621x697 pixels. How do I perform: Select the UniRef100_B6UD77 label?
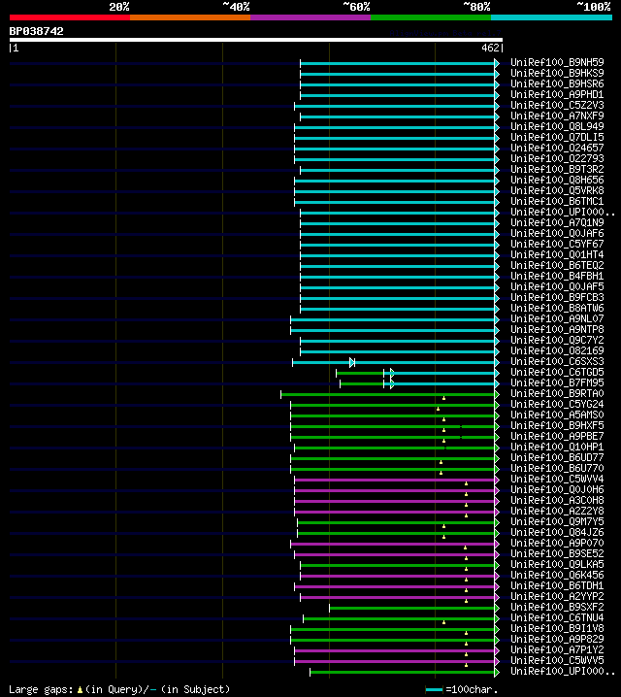tap(557, 457)
